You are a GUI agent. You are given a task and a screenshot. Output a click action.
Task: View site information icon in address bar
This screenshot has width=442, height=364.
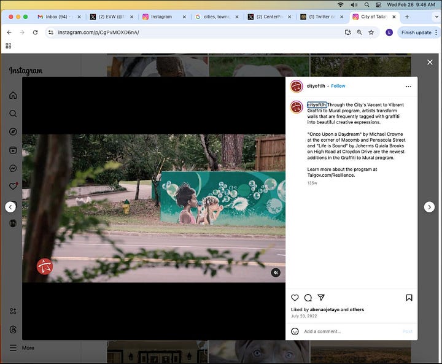(x=51, y=33)
